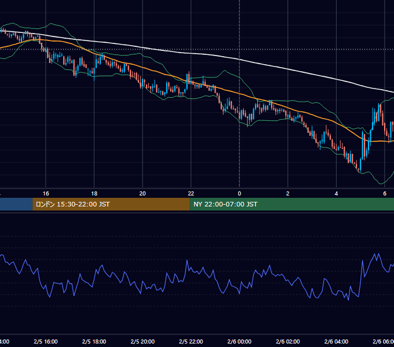Viewport: 394px width, 347px height.
Task: Click the 2/6 04:00 date label
Action: click(336, 342)
